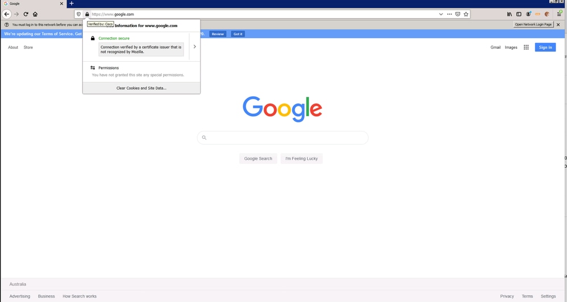This screenshot has height=302, width=567.
Task: Click the question mark notification icon
Action: 6,24
